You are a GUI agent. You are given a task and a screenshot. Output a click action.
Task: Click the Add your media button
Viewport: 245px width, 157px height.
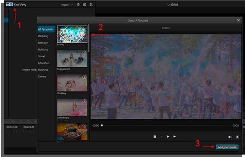click(227, 147)
